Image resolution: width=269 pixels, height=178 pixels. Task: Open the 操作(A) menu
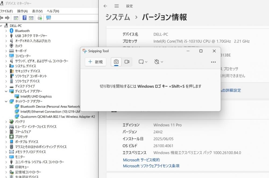tap(22, 11)
